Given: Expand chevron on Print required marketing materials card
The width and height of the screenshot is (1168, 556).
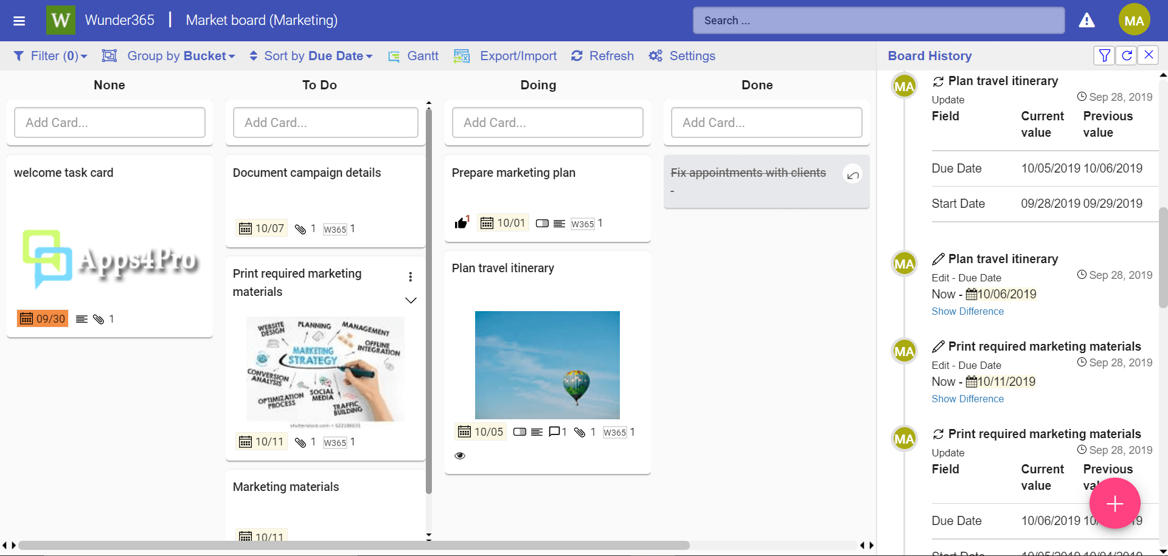Looking at the screenshot, I should coord(411,300).
